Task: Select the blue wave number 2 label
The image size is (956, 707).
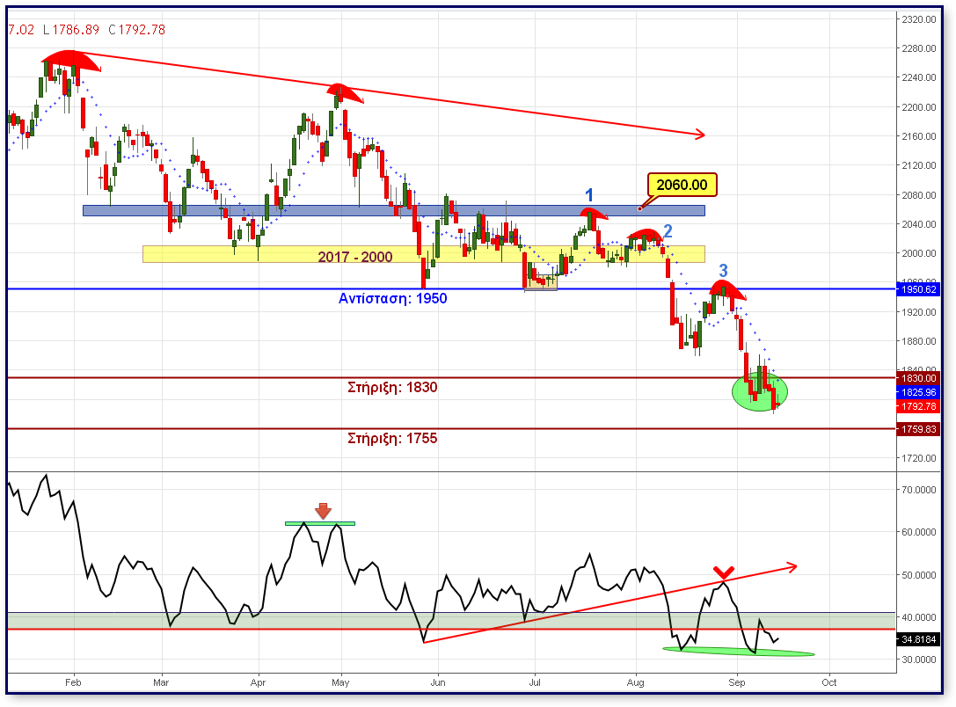Action: pyautogui.click(x=668, y=231)
